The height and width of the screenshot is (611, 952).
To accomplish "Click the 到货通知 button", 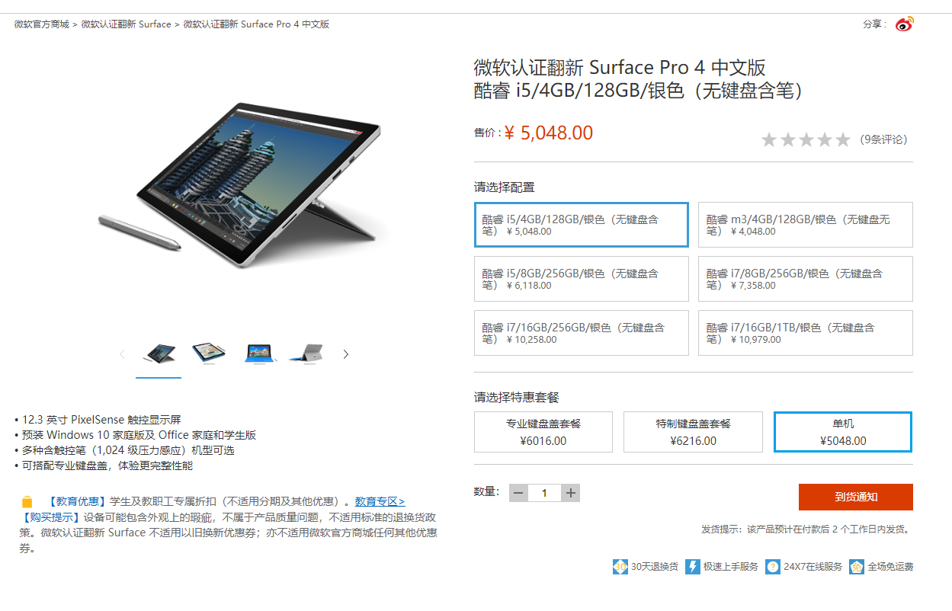I will pyautogui.click(x=855, y=497).
